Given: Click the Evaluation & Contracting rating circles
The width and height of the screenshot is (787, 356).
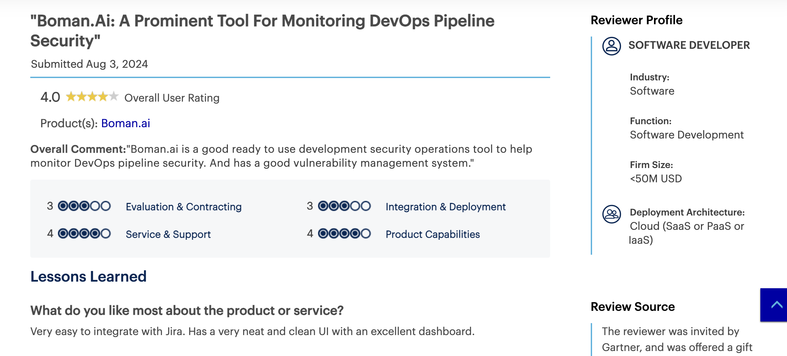Looking at the screenshot, I should [84, 206].
